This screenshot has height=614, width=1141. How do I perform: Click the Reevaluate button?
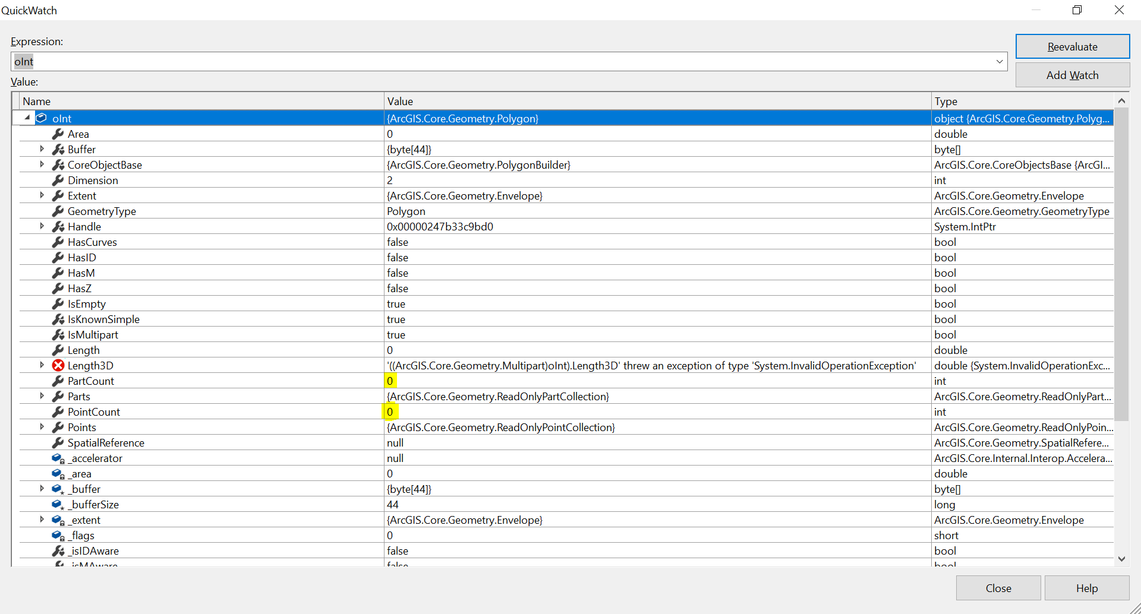pyautogui.click(x=1073, y=47)
